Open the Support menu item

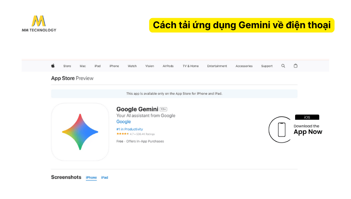tap(267, 66)
